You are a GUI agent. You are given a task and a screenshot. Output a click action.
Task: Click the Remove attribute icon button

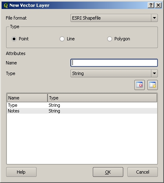coord(140,85)
